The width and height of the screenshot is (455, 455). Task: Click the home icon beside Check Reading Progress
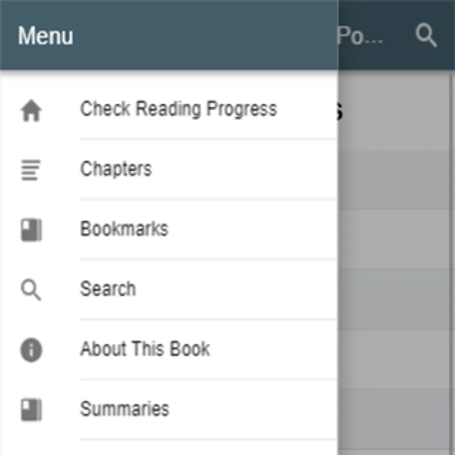[x=31, y=111]
